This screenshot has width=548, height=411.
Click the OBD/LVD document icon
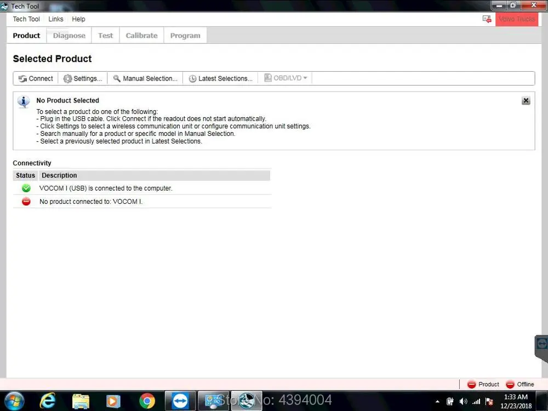(268, 78)
